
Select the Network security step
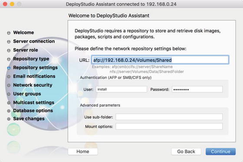click(33, 85)
